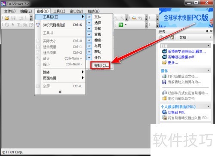
Task: Open the dropdown arrow next to the green go button
Action: pos(126,24)
